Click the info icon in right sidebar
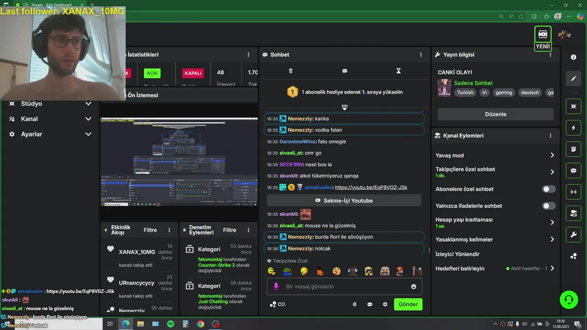Image resolution: width=587 pixels, height=330 pixels. tap(573, 57)
